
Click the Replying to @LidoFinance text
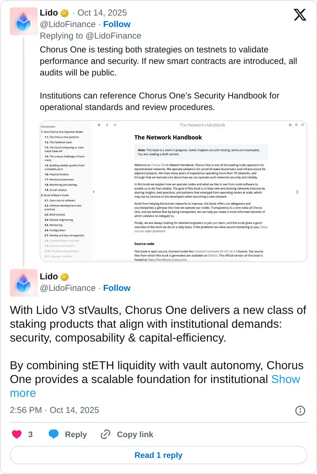[x=90, y=36]
